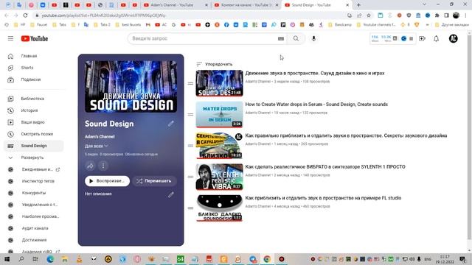Click Water Drops in Serum thumbnail

[219, 115]
